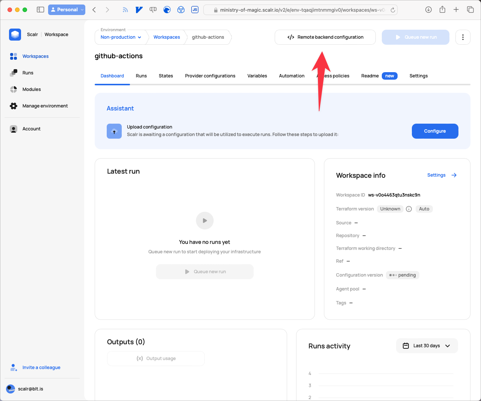The height and width of the screenshot is (401, 481).
Task: Open Account in the sidebar
Action: click(x=25, y=129)
